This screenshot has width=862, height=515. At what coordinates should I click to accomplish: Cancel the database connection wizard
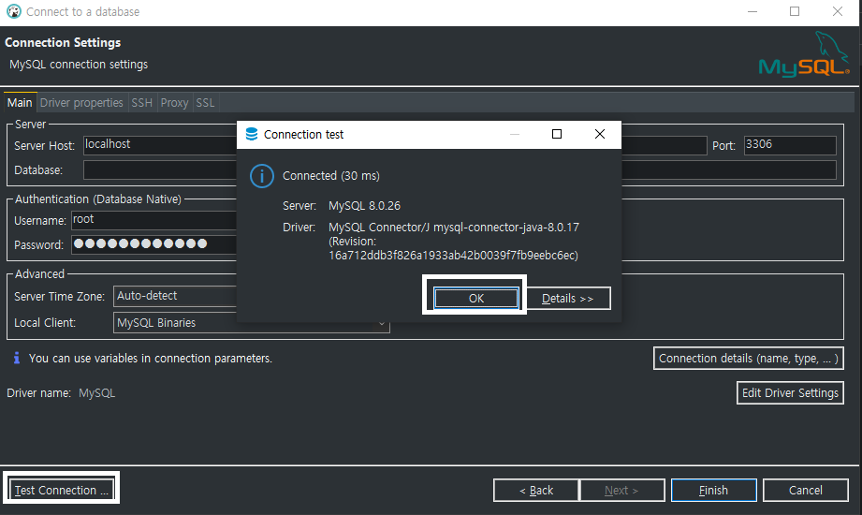[x=806, y=491]
